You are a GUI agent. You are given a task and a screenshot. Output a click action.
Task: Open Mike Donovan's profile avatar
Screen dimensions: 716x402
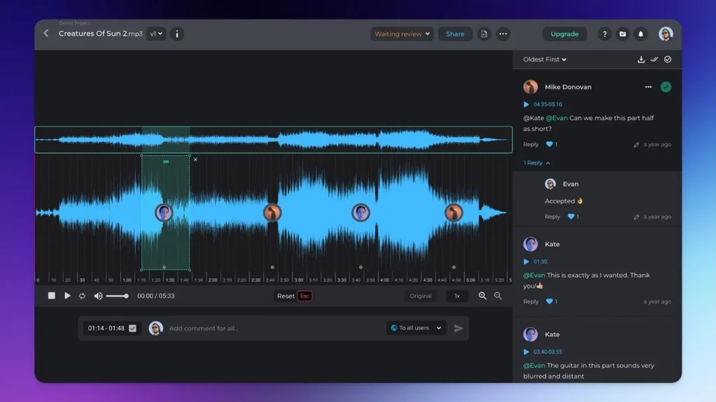[531, 87]
